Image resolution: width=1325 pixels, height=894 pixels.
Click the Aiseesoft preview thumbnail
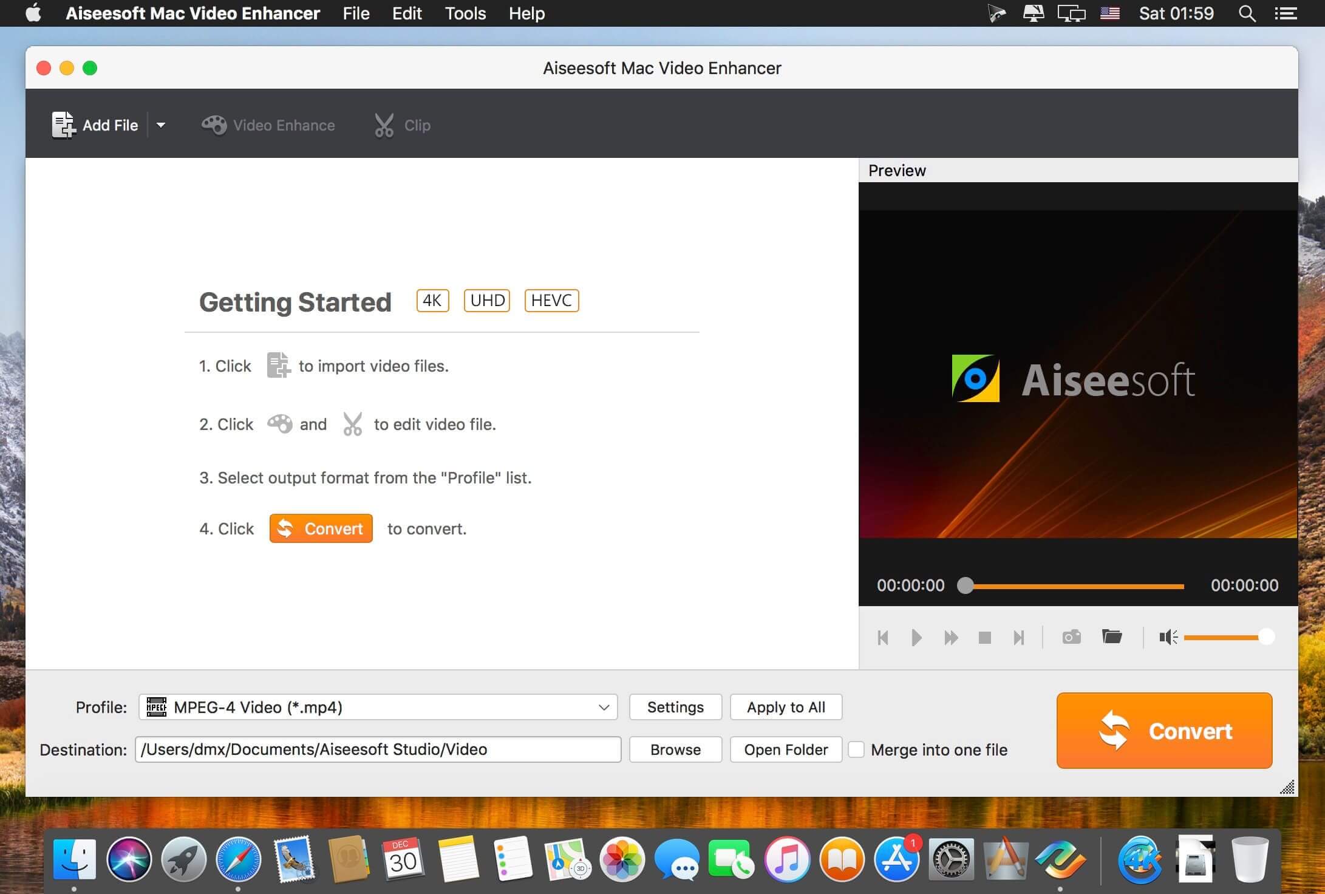1078,374
